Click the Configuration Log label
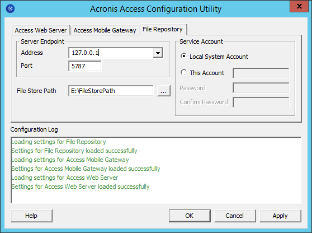 coord(34,129)
